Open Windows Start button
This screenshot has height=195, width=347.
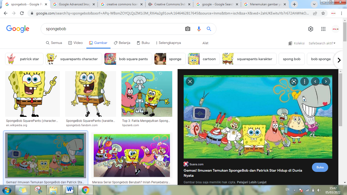(6, 190)
